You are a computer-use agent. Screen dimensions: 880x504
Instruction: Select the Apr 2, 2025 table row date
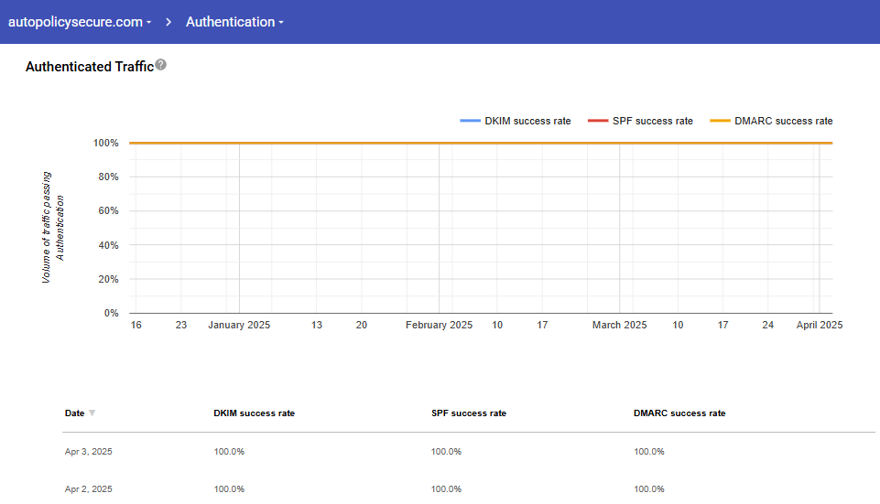tap(88, 489)
